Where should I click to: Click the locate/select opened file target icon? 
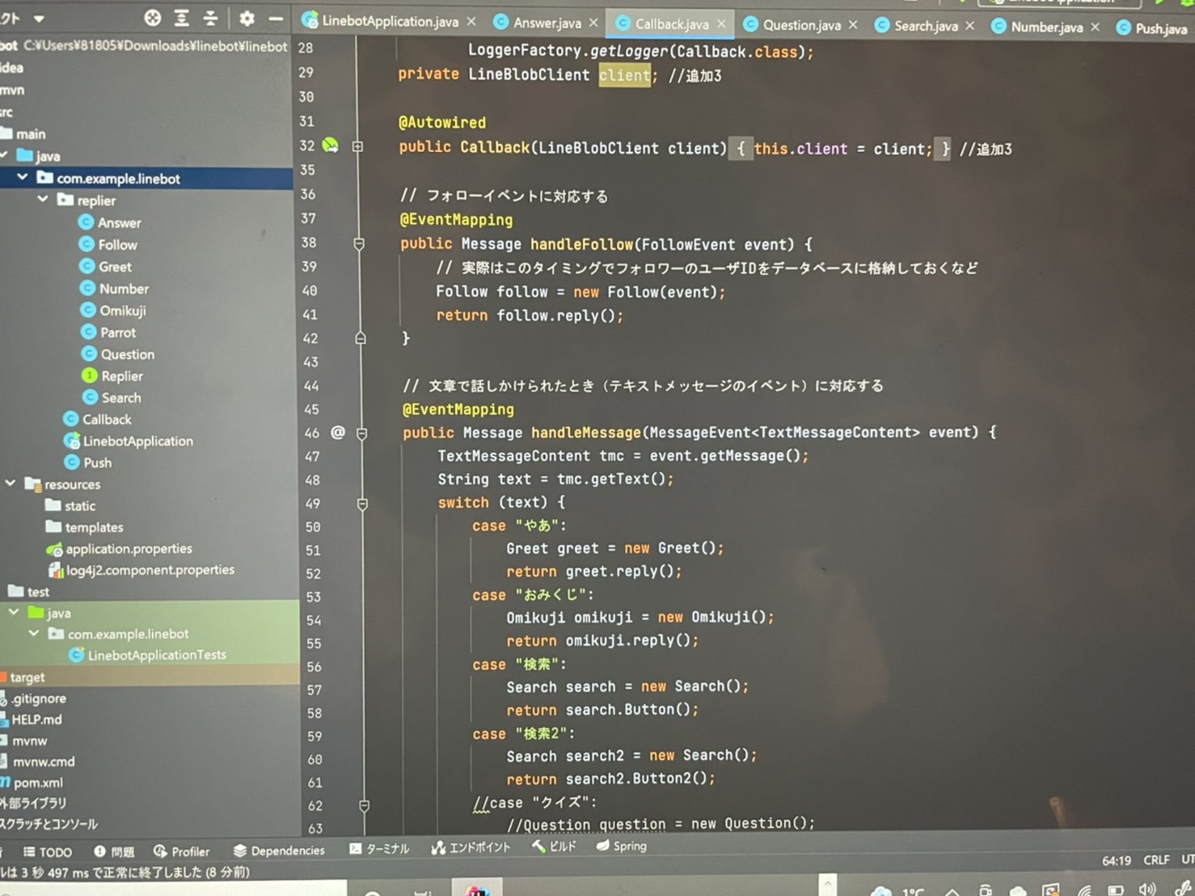(152, 18)
